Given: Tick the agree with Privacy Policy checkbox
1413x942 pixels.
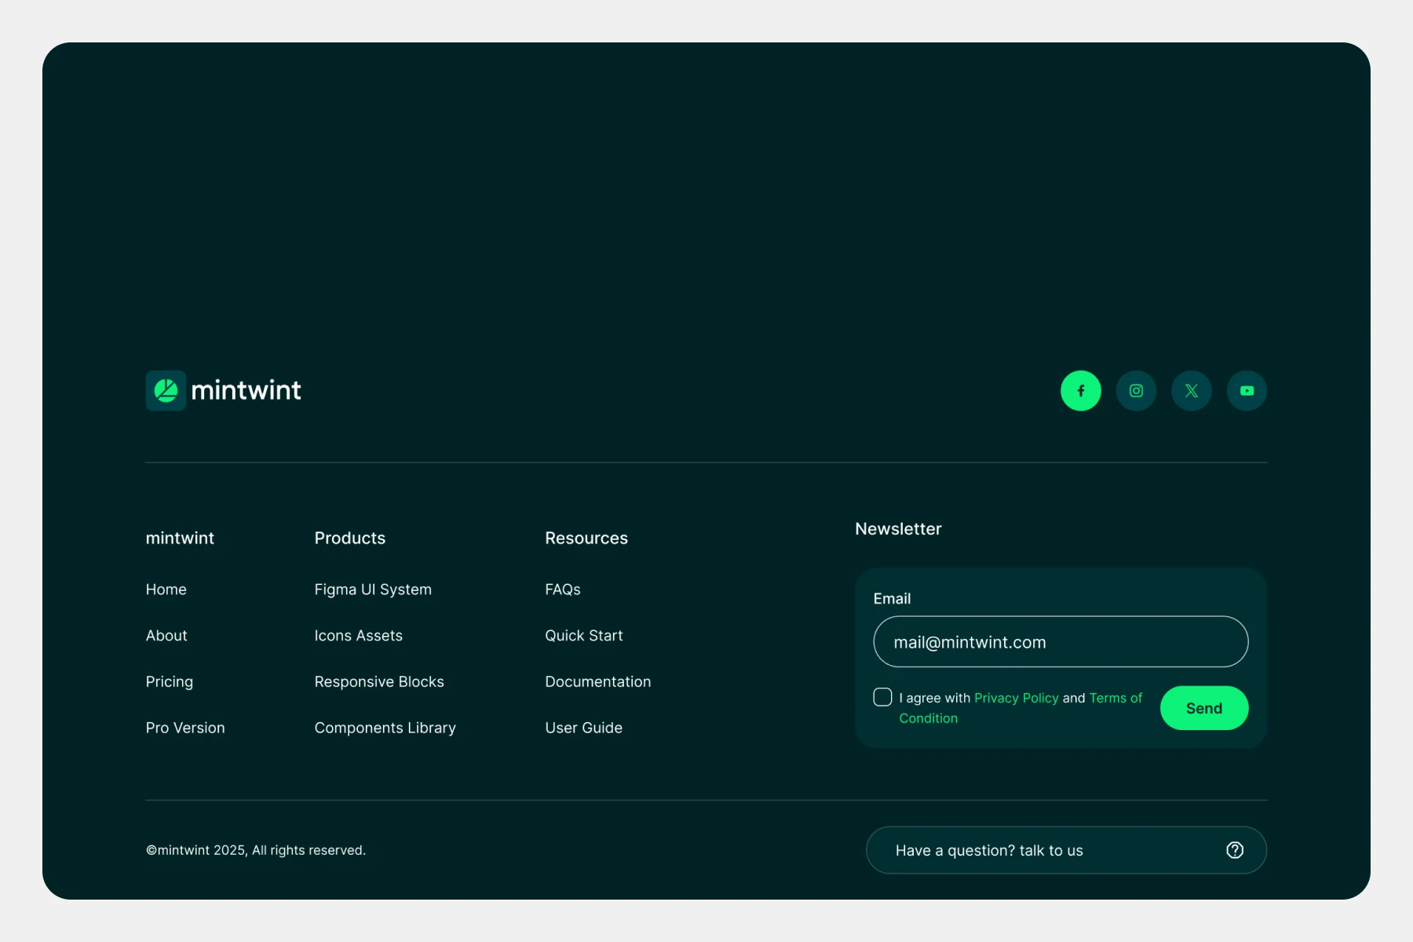Looking at the screenshot, I should click(x=882, y=697).
